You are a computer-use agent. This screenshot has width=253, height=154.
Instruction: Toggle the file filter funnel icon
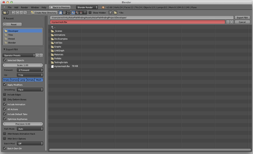110,13
